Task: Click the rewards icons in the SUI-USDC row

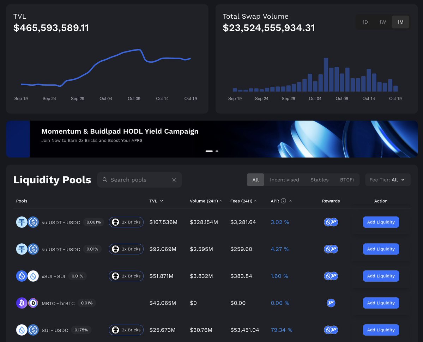Action: tap(331, 330)
